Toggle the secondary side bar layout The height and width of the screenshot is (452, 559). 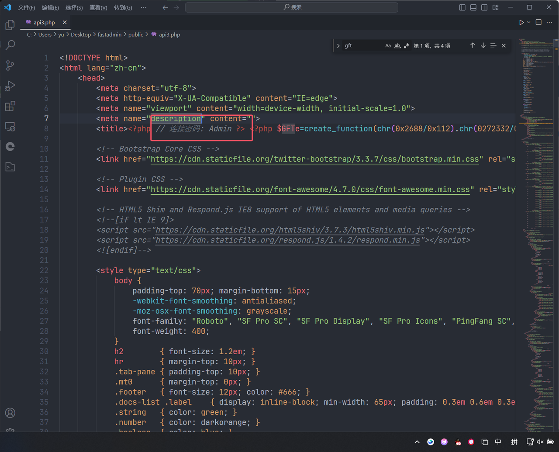(x=484, y=7)
